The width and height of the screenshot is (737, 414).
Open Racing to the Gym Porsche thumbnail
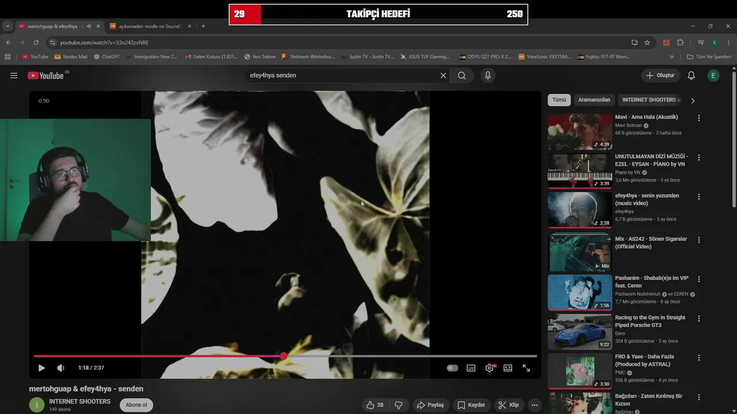click(580, 332)
